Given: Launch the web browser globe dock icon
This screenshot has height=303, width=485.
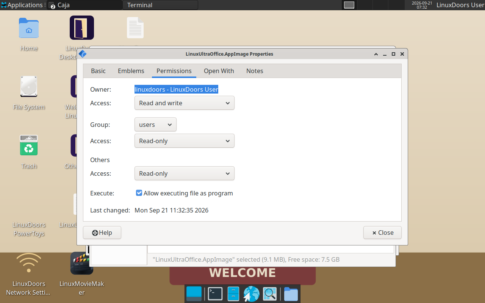Looking at the screenshot, I should 251,294.
